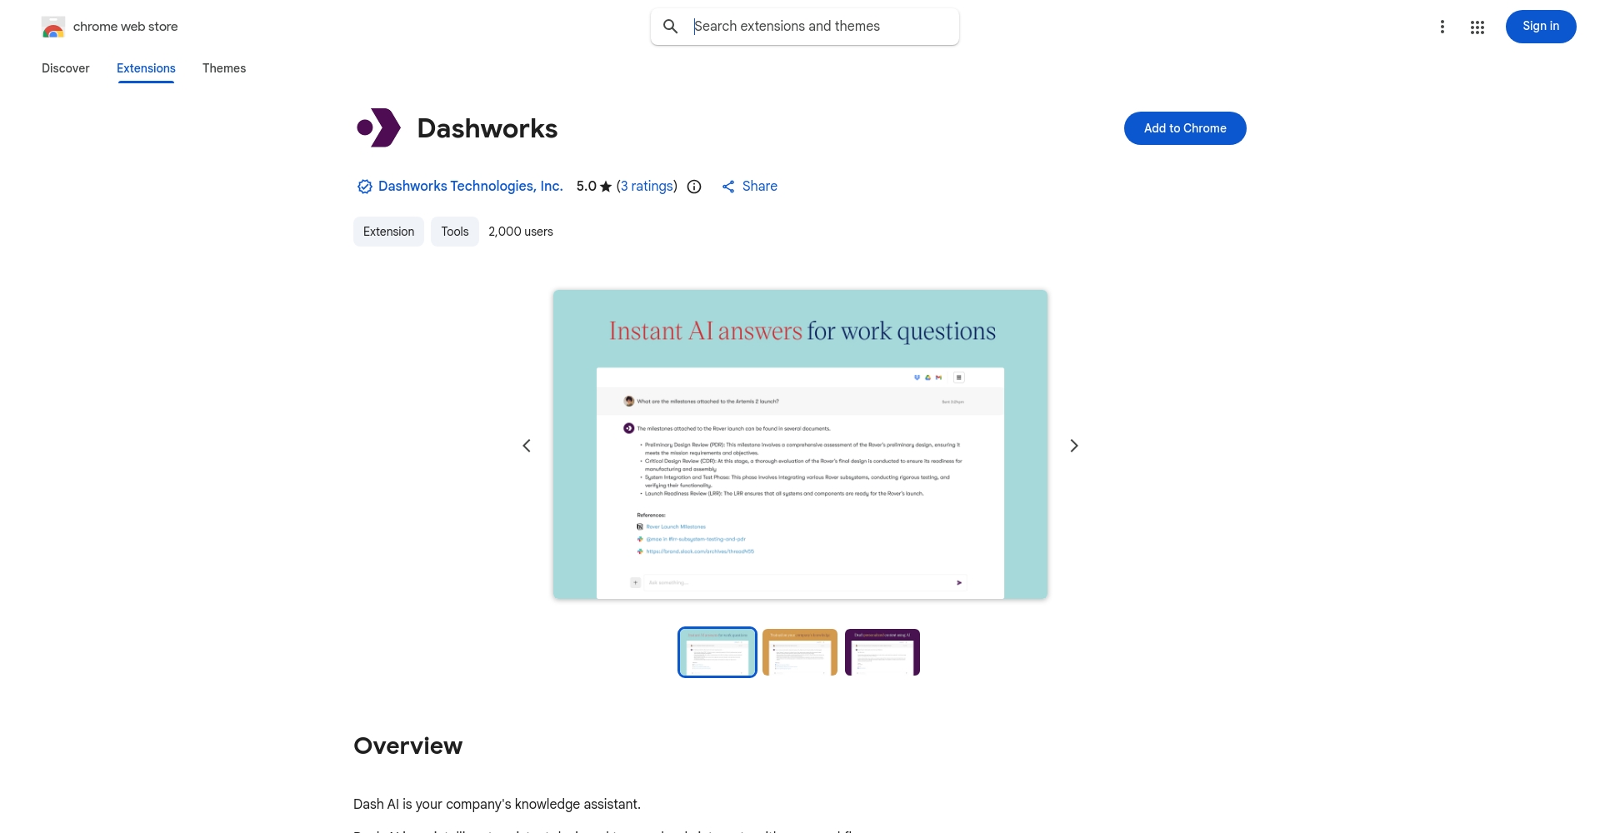Open the Google apps grid launcher
The width and height of the screenshot is (1600, 833).
coord(1477,27)
